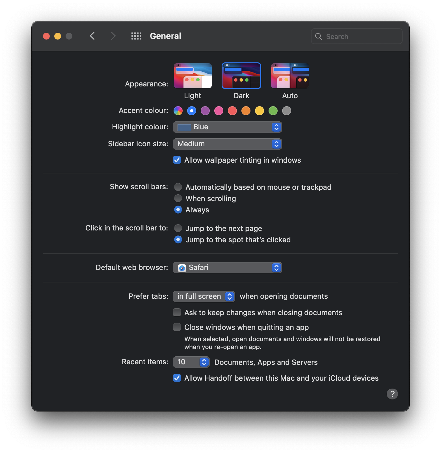441x453 pixels.
Task: Enable Close windows when quitting an app
Action: tap(177, 327)
